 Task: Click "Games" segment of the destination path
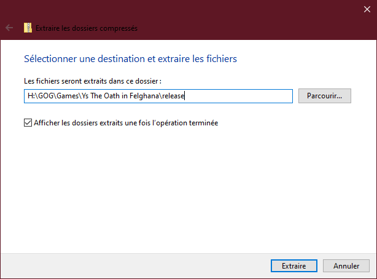coord(61,96)
